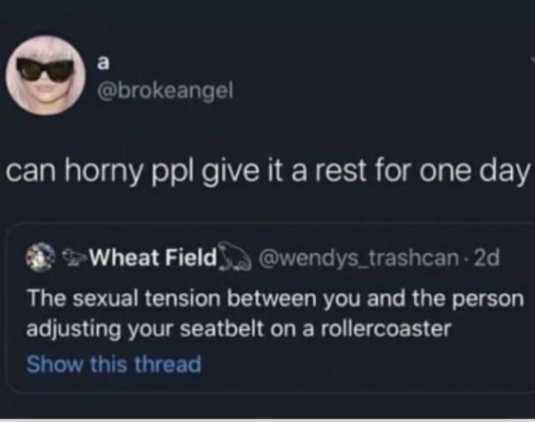
Task: Click the words "one day" in main tweet
Action: click(x=475, y=171)
